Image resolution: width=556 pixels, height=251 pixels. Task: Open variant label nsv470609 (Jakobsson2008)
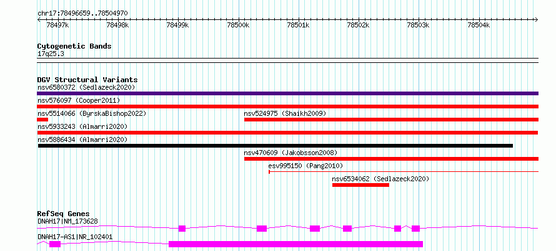(290, 153)
